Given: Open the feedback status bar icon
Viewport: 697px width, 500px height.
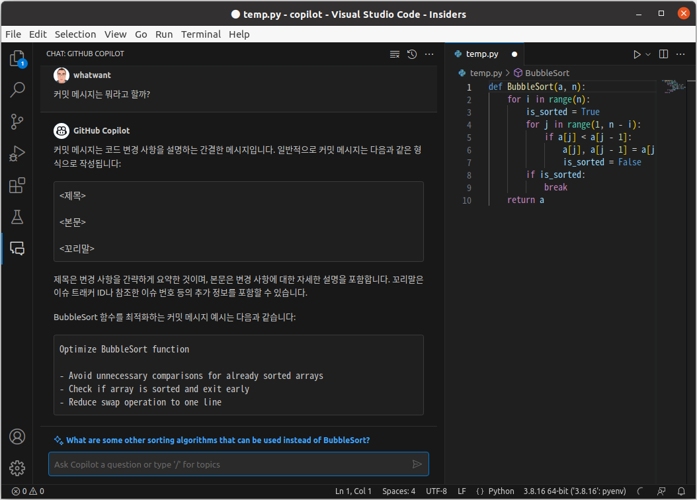Looking at the screenshot, I should (661, 491).
